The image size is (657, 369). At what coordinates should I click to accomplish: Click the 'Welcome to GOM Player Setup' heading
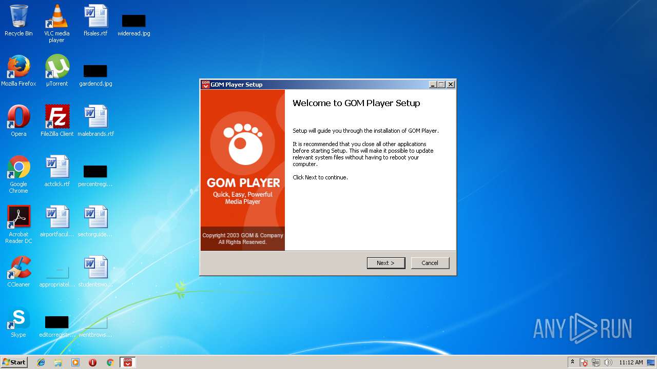356,103
